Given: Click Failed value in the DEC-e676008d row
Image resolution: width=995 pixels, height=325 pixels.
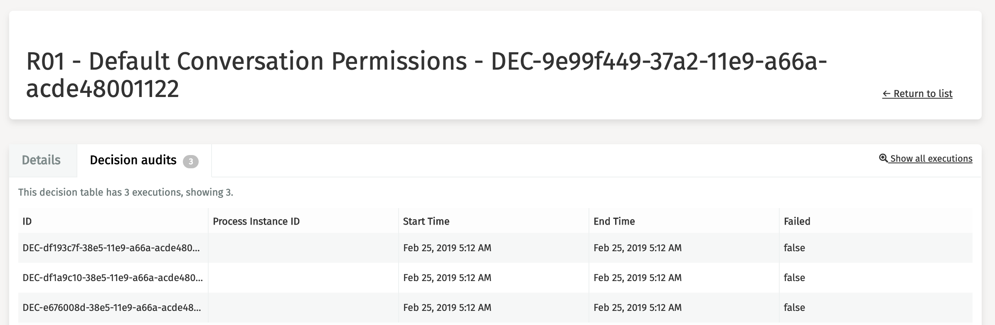Looking at the screenshot, I should coord(794,308).
